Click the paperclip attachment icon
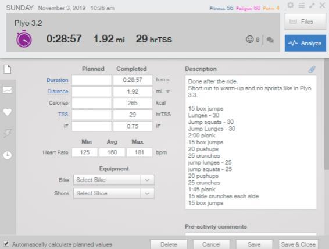This screenshot has width=329, height=249. (312, 69)
